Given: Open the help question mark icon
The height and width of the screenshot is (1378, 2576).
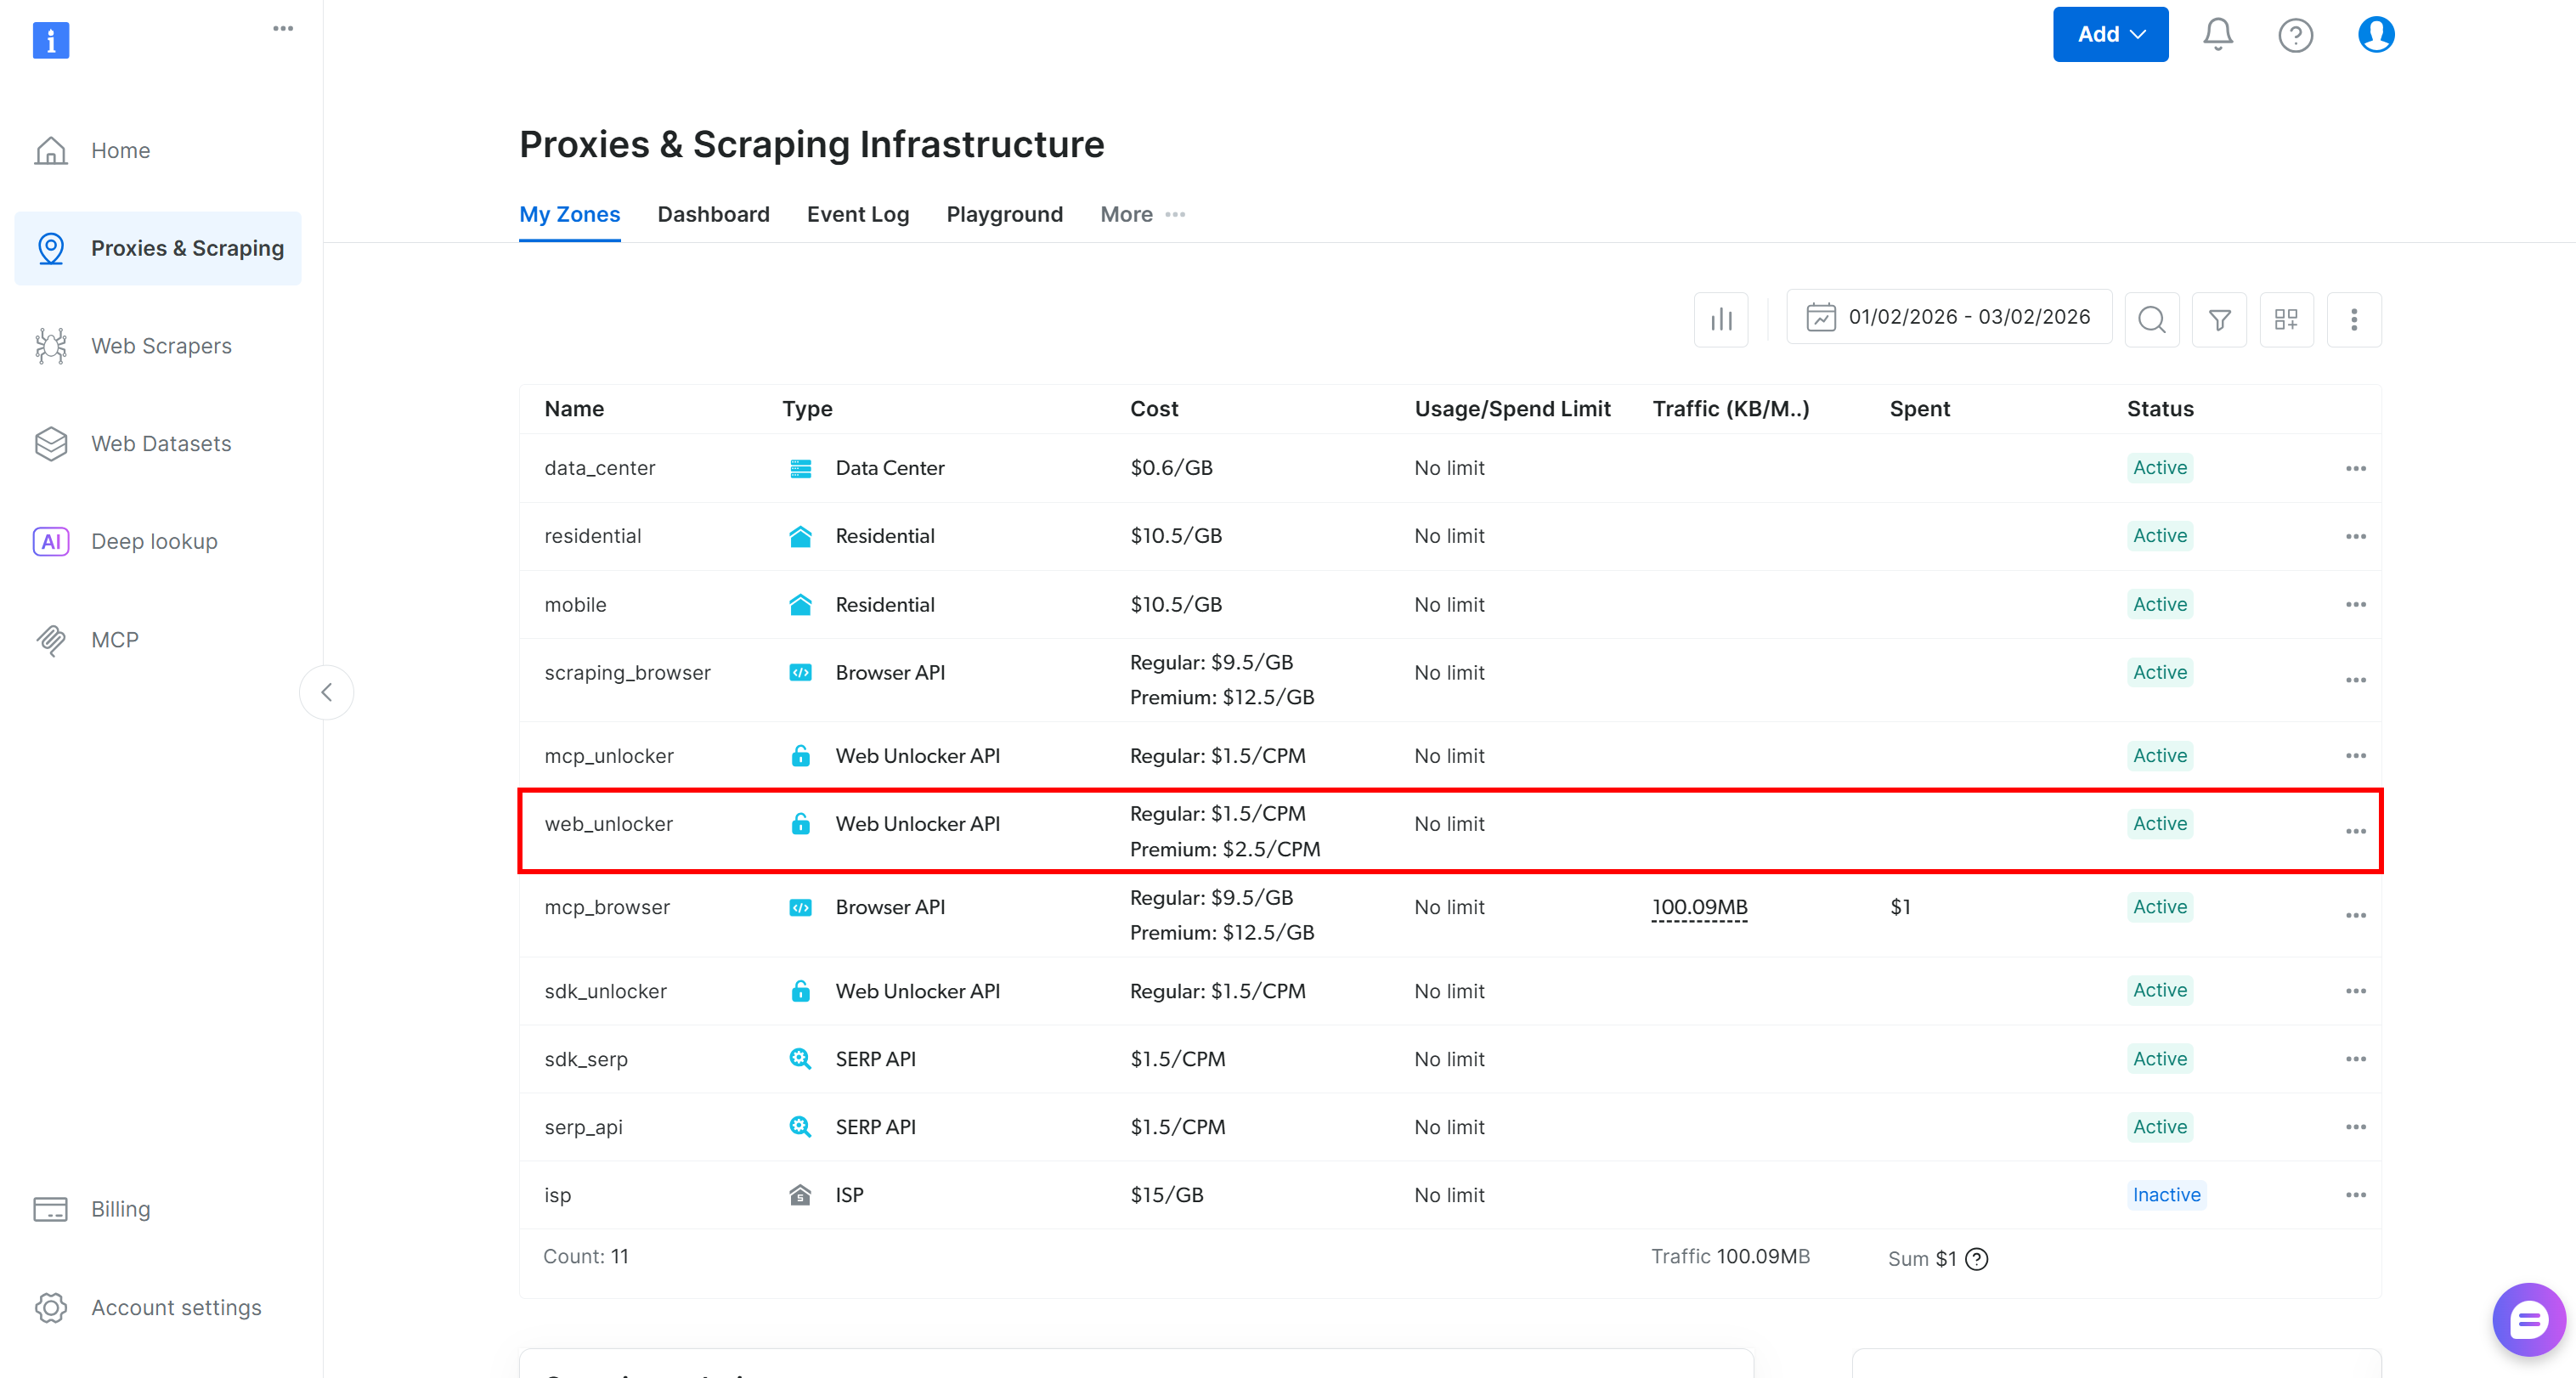Looking at the screenshot, I should pos(2295,35).
